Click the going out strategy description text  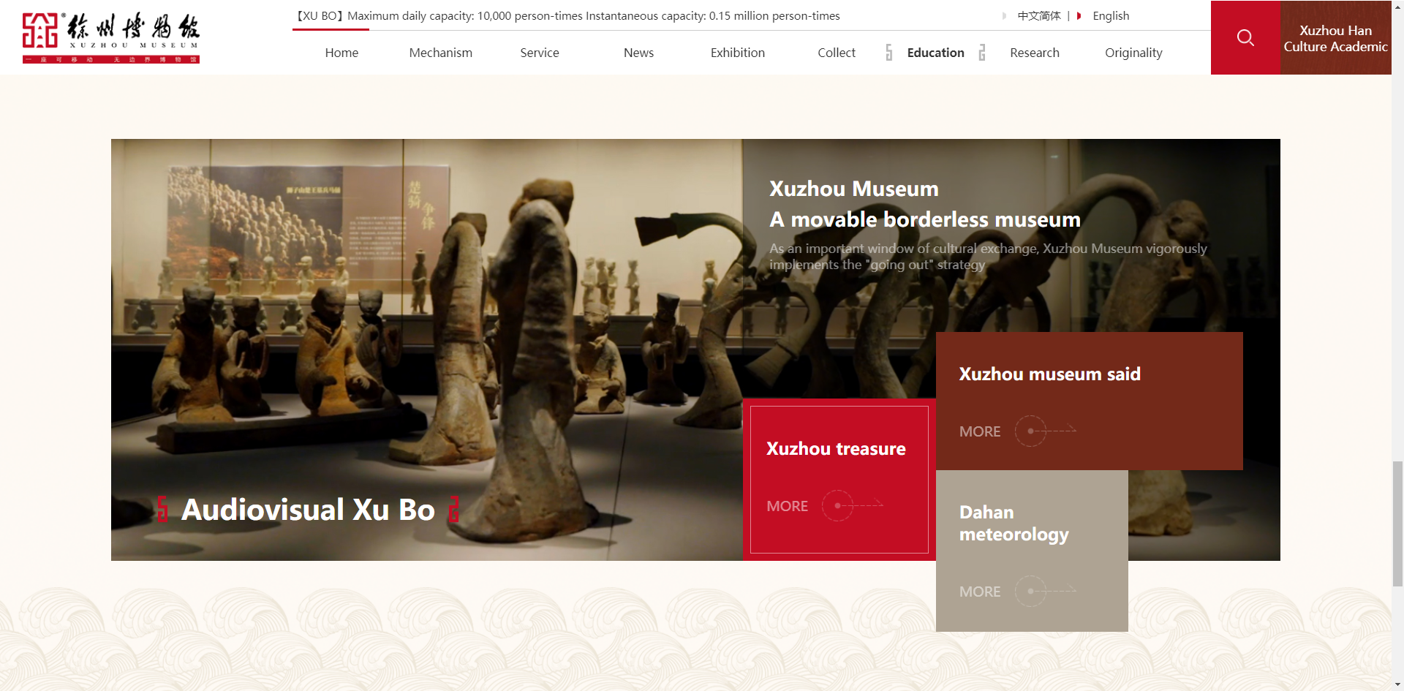988,257
